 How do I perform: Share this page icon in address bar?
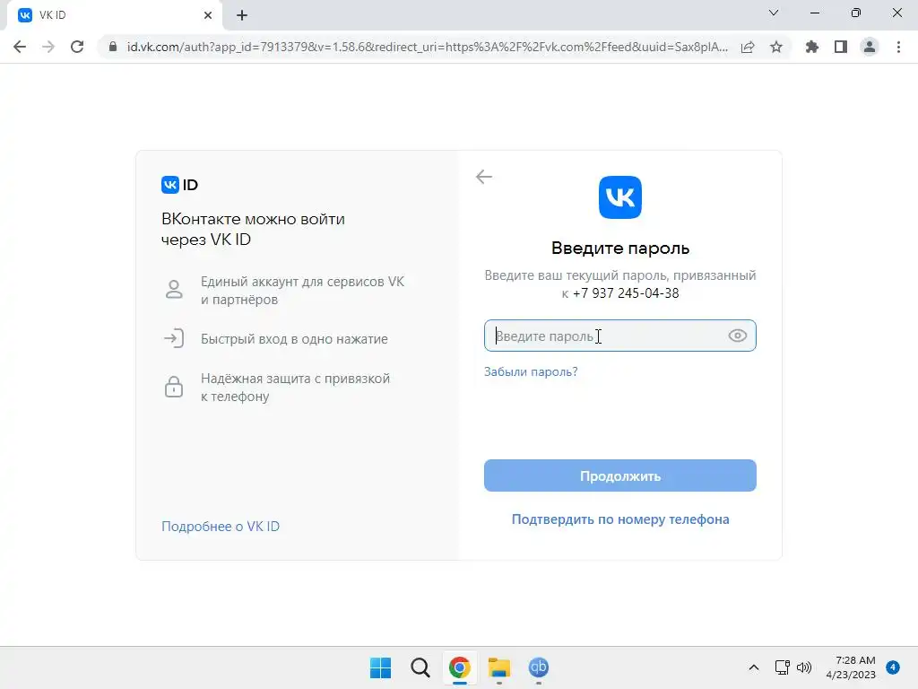click(748, 47)
